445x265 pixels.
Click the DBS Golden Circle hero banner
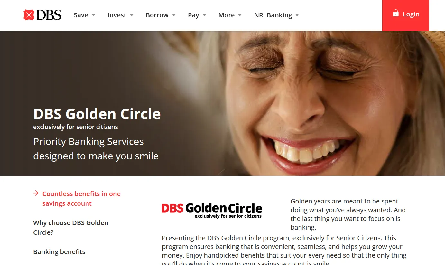coord(222,103)
